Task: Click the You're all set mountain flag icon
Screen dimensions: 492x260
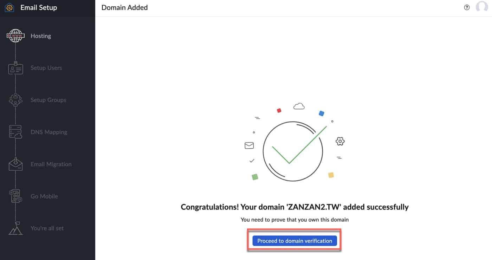Action: coord(15,228)
